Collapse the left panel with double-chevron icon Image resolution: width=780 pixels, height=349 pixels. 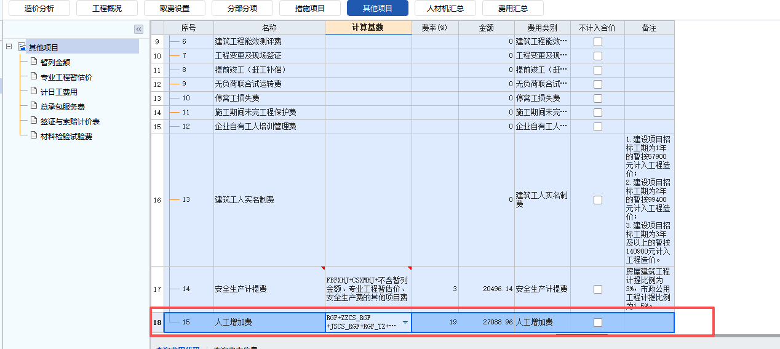(138, 29)
